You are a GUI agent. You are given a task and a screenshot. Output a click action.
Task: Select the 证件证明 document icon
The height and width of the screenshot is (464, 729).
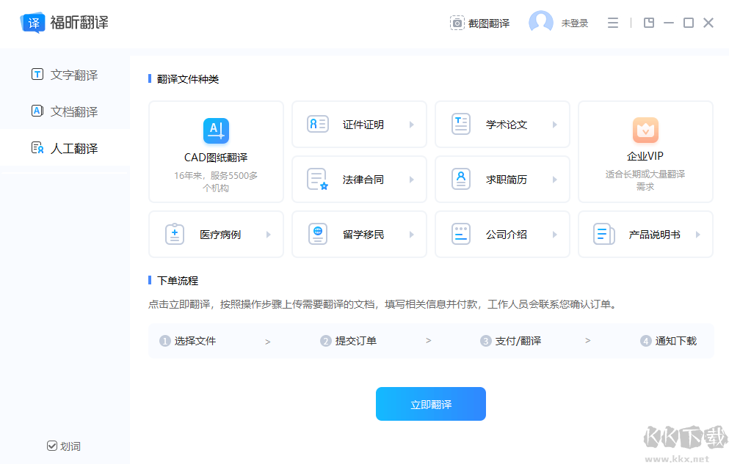tap(318, 124)
